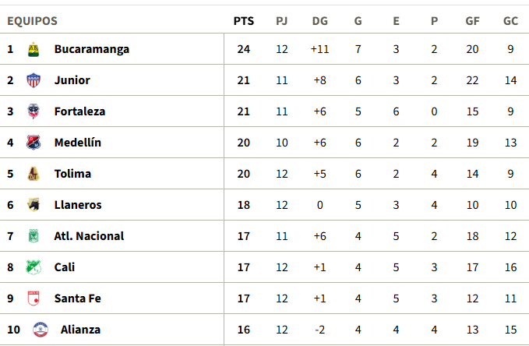The height and width of the screenshot is (346, 529).
Task: Click the Medellín team crest icon
Action: tap(34, 143)
